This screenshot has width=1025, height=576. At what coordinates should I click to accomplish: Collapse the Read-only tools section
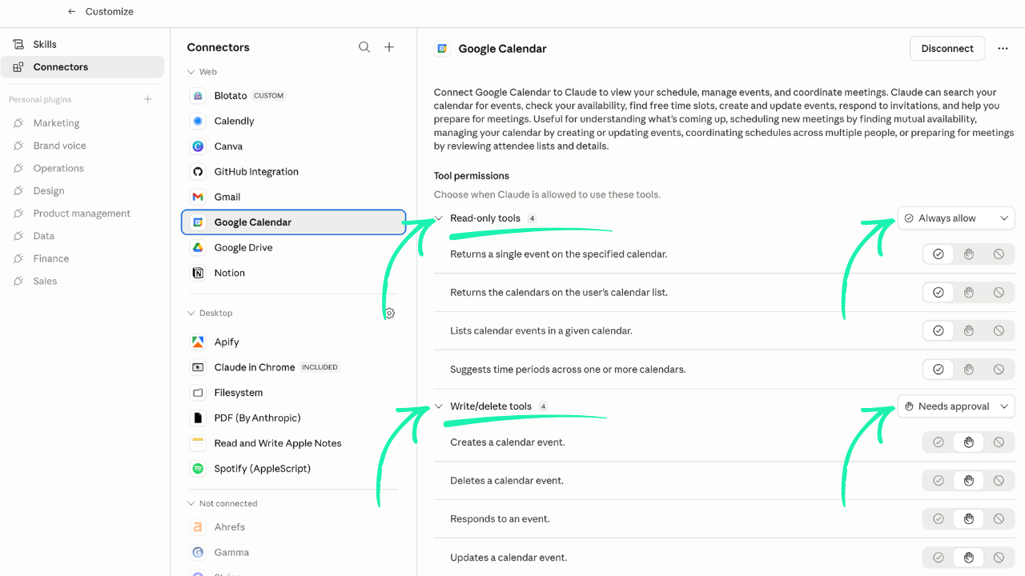(x=439, y=218)
